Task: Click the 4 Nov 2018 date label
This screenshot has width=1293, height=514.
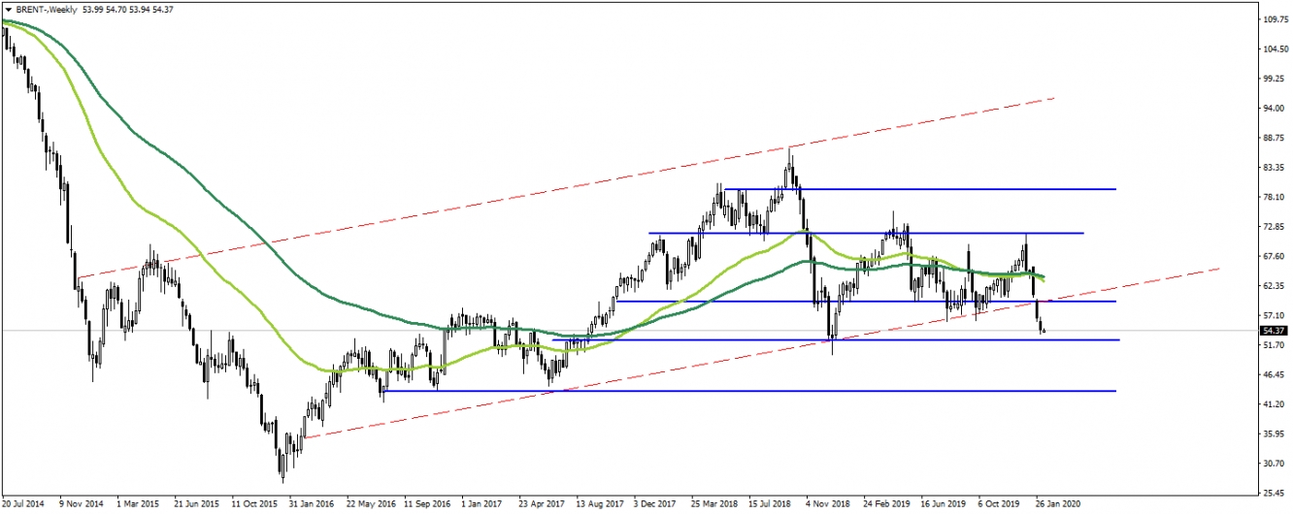Action: click(830, 505)
